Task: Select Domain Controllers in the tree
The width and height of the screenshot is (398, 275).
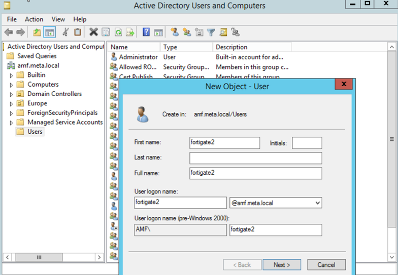Action: [x=55, y=94]
